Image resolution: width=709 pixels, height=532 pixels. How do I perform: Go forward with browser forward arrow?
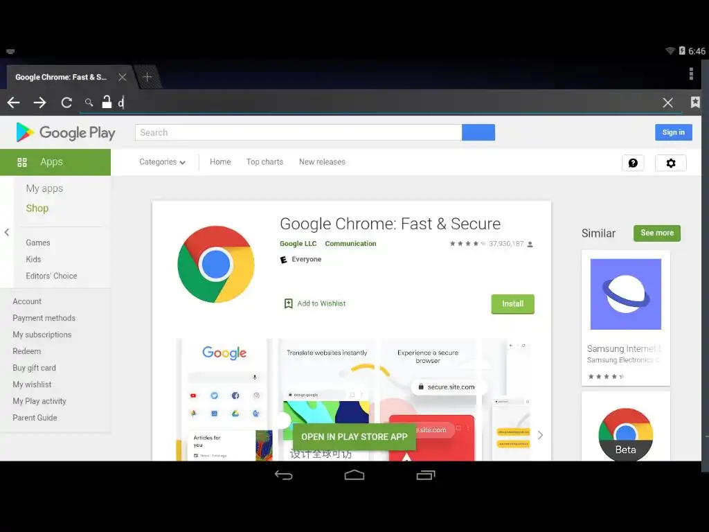pyautogui.click(x=39, y=103)
